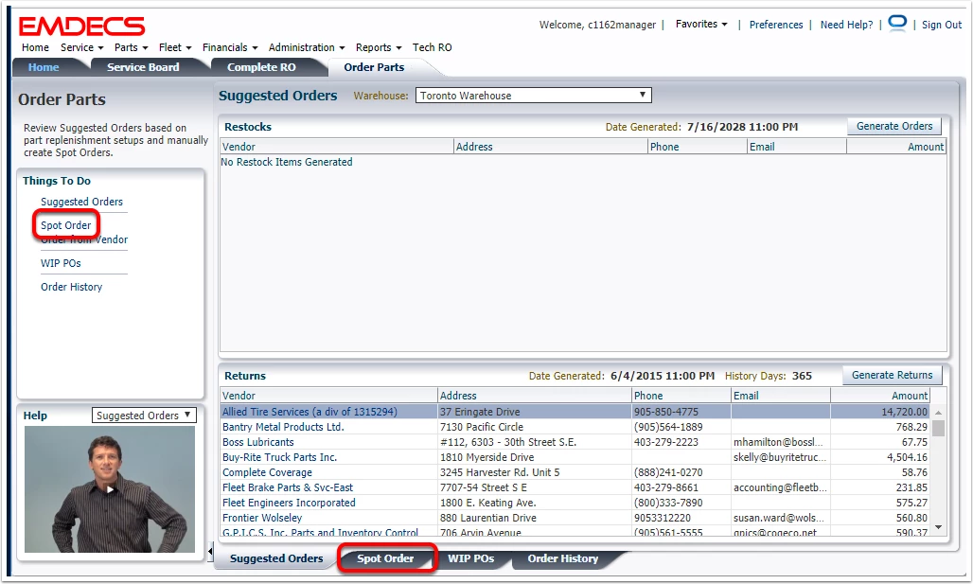Select the Complete Coverage vendor row
Screen dimensions: 973x584
(x=575, y=472)
